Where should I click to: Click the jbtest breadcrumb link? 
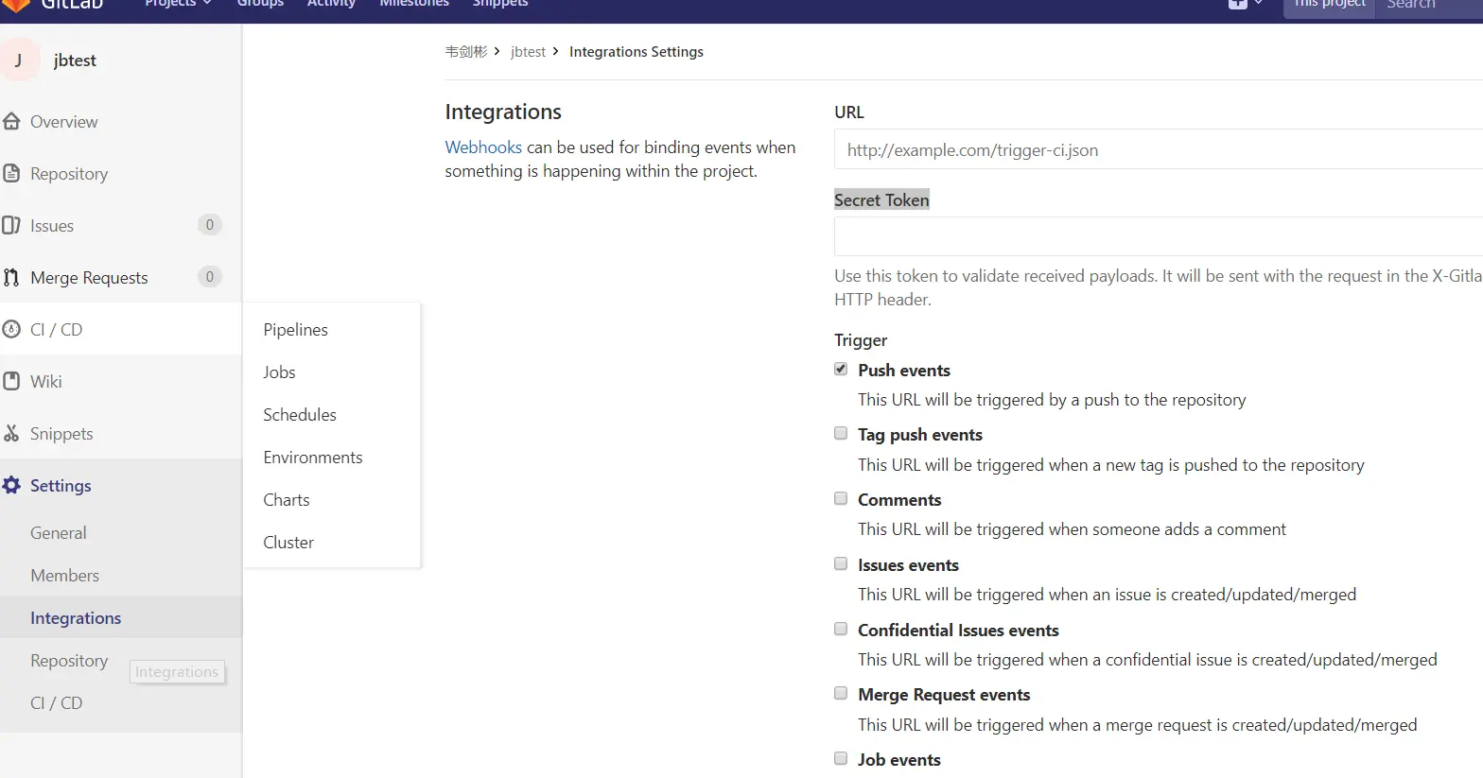tap(528, 52)
